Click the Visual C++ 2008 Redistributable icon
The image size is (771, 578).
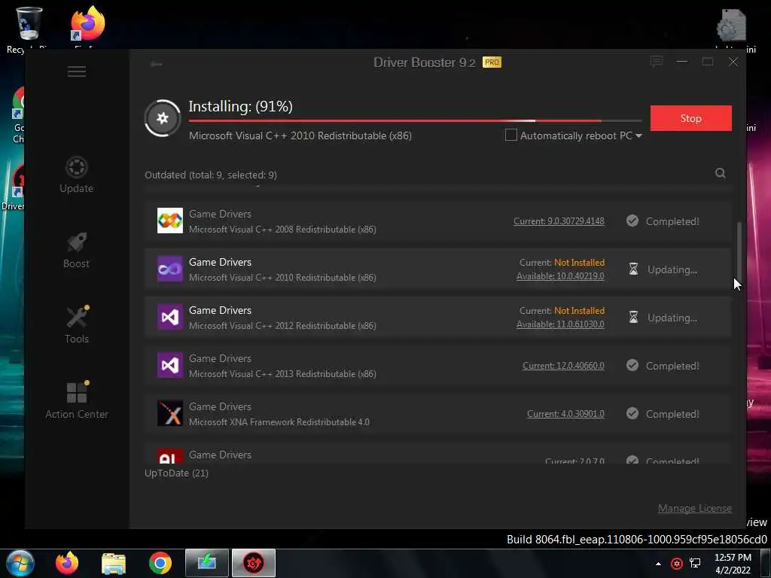(170, 221)
